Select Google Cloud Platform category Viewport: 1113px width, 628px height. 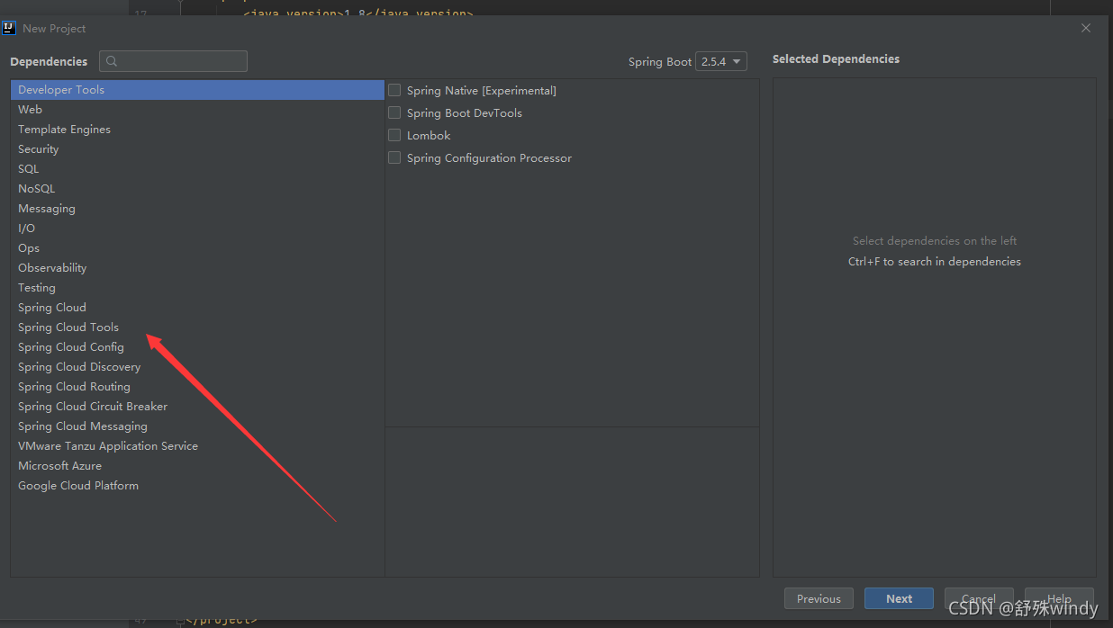point(197,486)
